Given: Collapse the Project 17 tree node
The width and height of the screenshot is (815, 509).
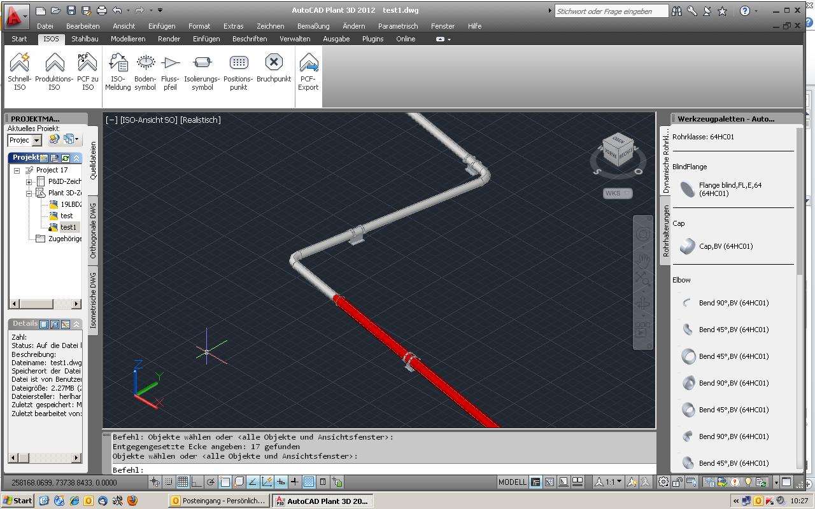Looking at the screenshot, I should 17,171.
